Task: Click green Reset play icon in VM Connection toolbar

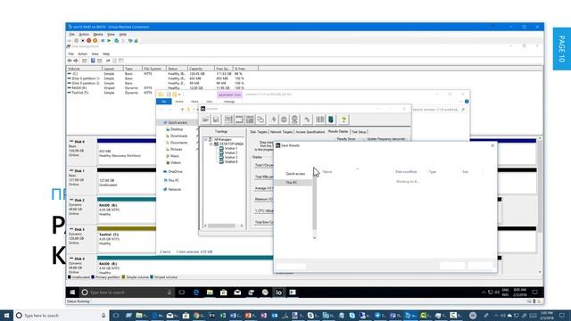Action: (109, 41)
